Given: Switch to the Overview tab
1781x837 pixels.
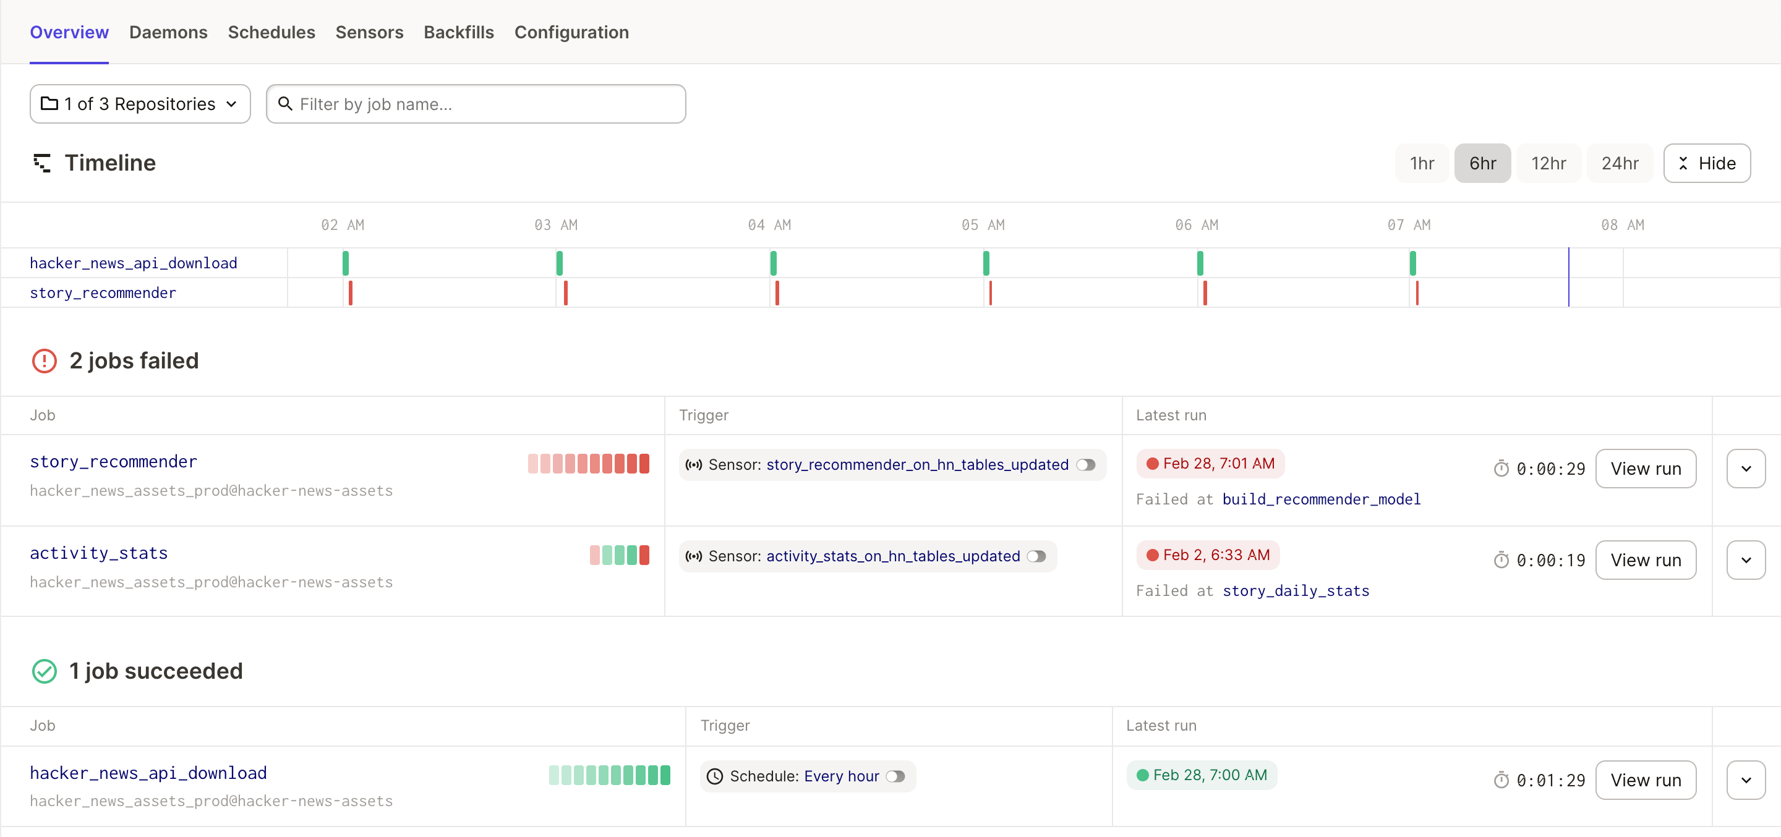Looking at the screenshot, I should pyautogui.click(x=69, y=33).
